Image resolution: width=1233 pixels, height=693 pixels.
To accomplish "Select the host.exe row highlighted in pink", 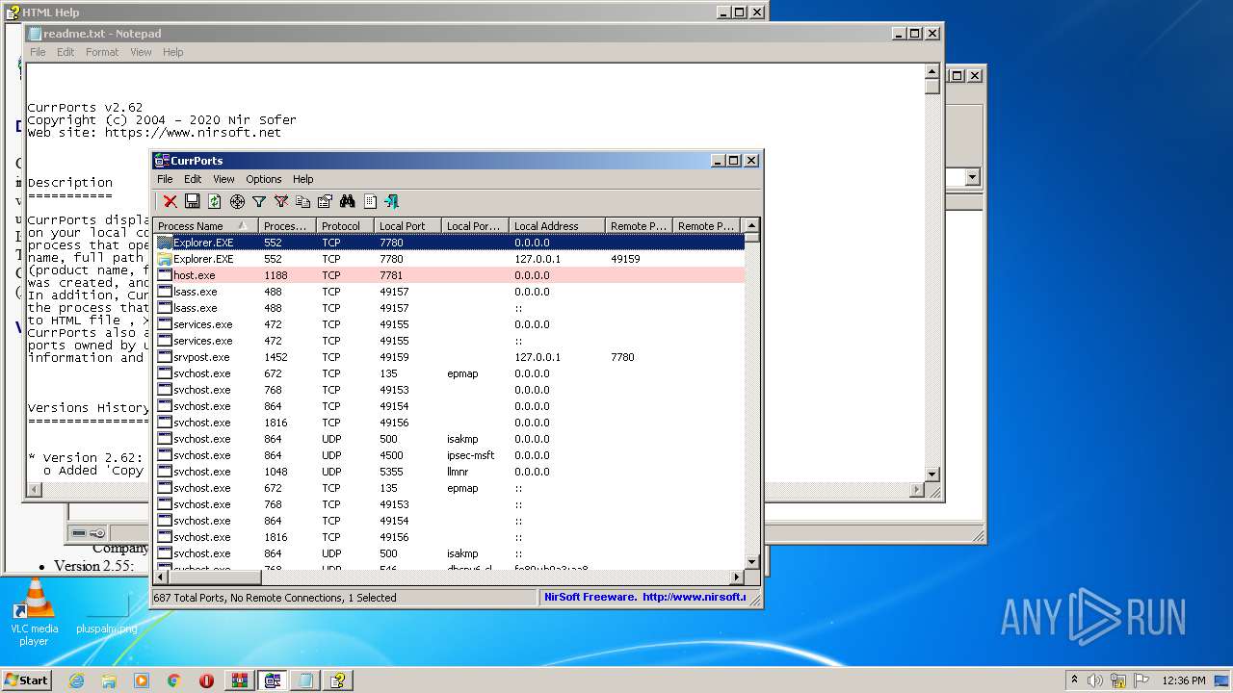I will (x=450, y=275).
